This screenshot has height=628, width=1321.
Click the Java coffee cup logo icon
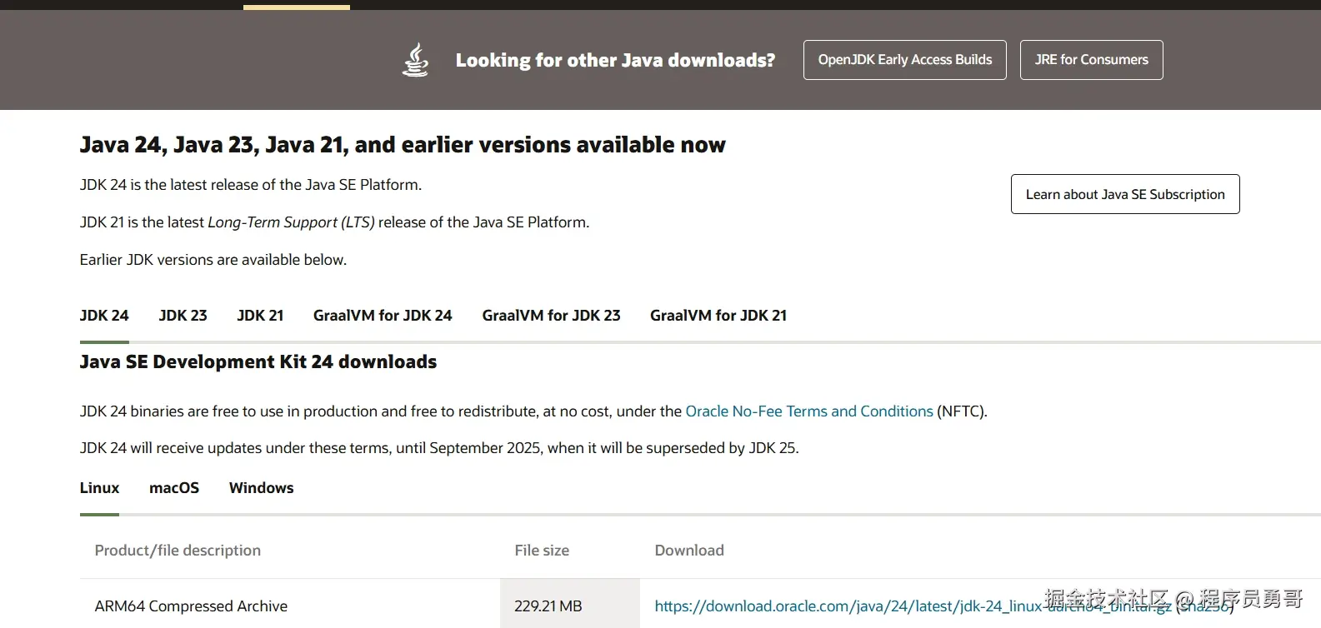pos(415,60)
